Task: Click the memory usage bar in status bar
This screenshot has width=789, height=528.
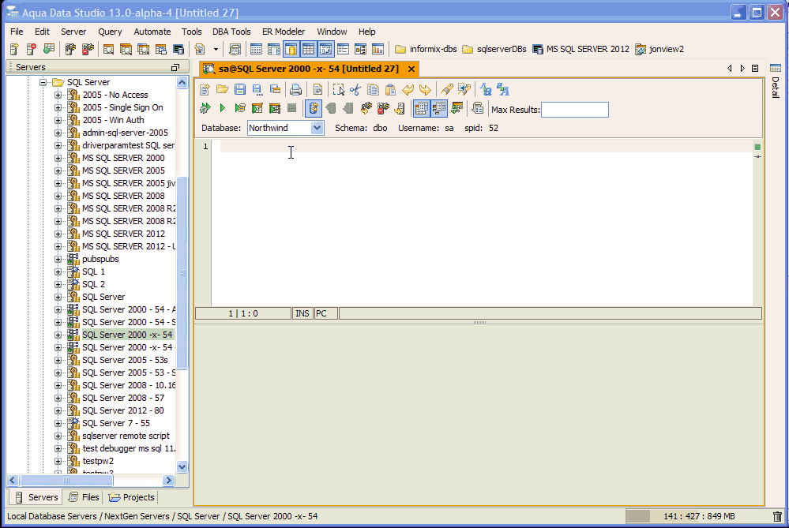Action: click(698, 516)
